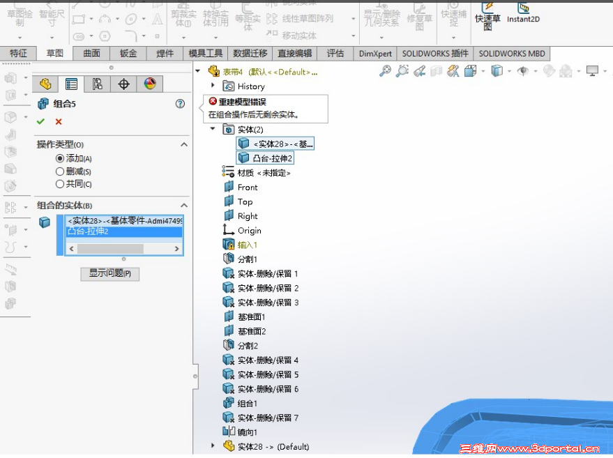Image resolution: width=613 pixels, height=458 pixels.
Task: Open the view orientation dropdown arrow
Action: point(483,71)
